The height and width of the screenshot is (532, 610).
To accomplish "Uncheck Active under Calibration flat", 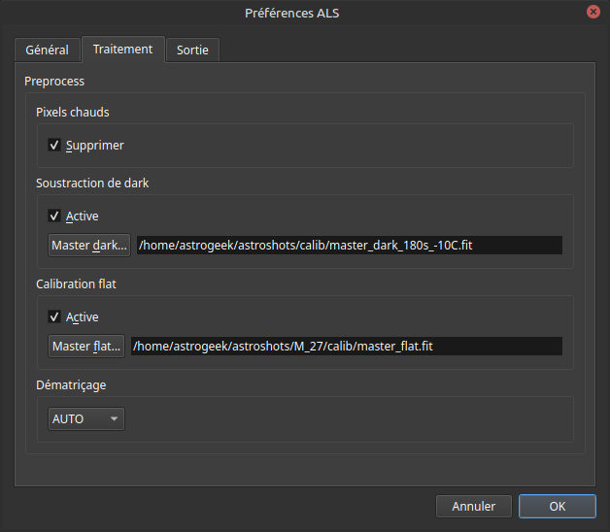I will point(55,317).
